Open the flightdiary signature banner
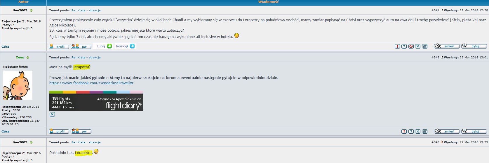Image resolution: width=489 pixels, height=163 pixels. (x=96, y=101)
